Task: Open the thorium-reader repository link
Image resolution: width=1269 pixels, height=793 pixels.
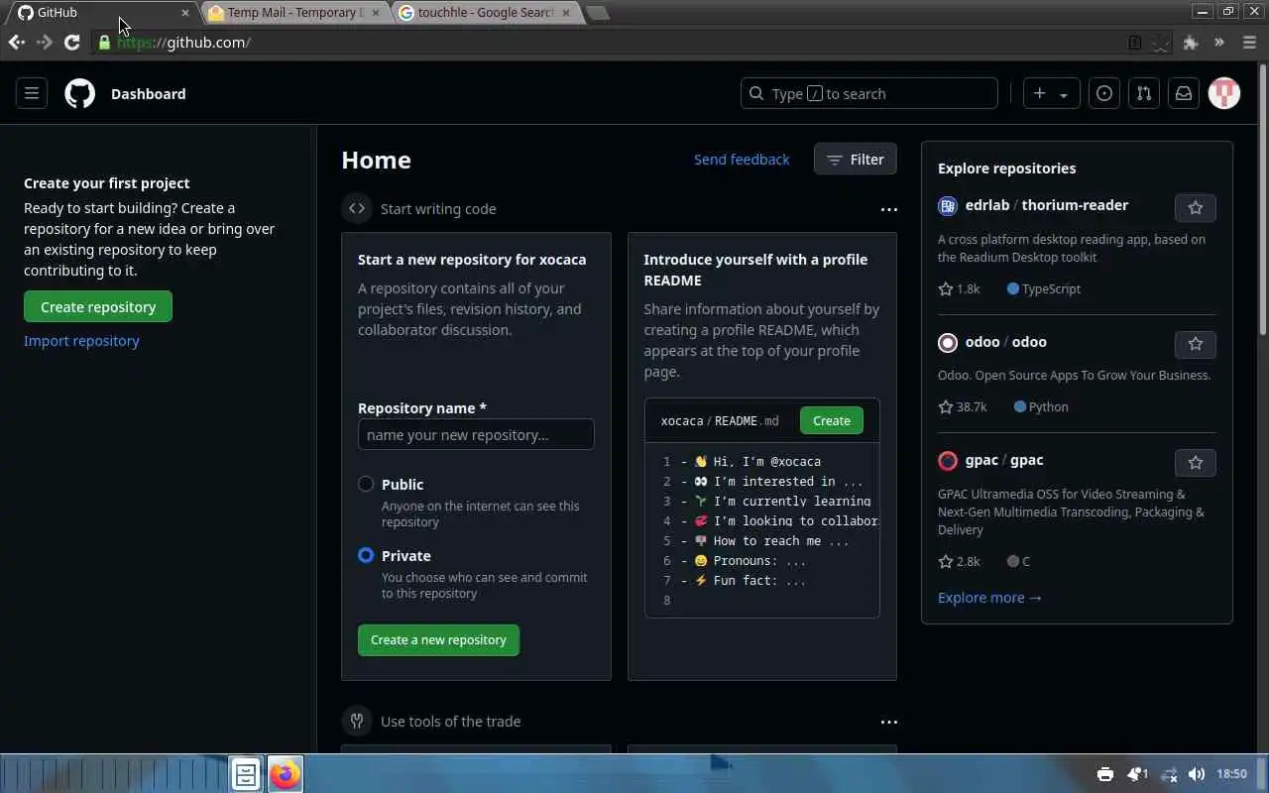Action: [x=1075, y=204]
